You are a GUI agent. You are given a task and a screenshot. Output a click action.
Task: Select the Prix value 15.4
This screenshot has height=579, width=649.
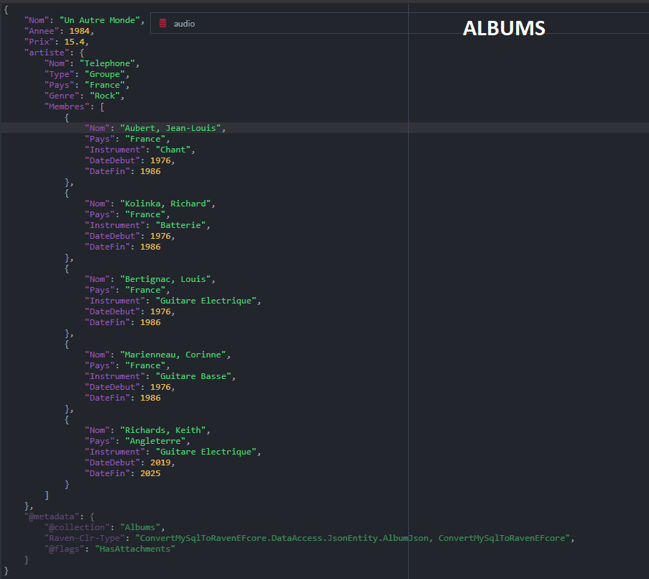click(x=75, y=42)
